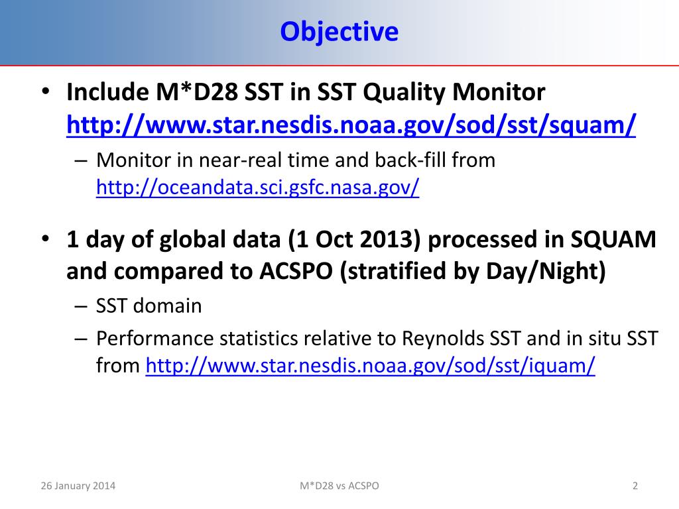Click the slide number '2' in footer
The height and width of the screenshot is (509, 679).
pyautogui.click(x=635, y=486)
